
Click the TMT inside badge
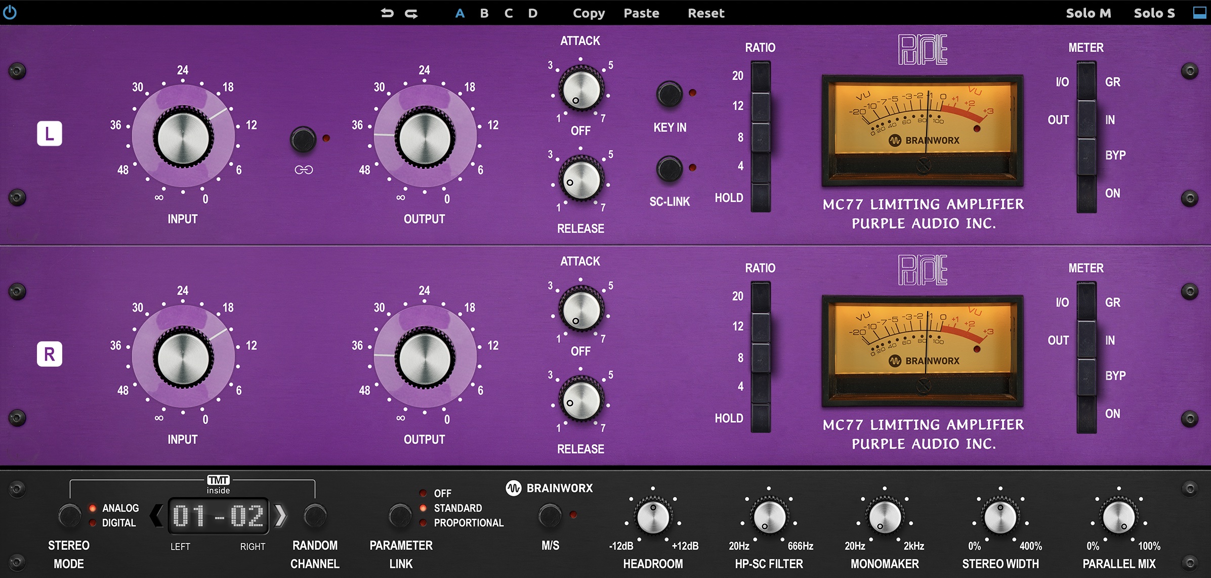[x=218, y=484]
